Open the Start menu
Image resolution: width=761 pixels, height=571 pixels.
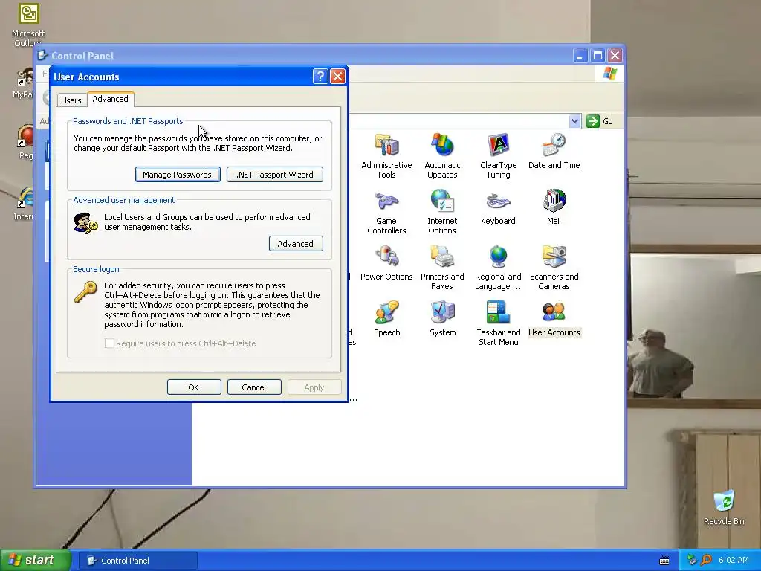(x=34, y=560)
